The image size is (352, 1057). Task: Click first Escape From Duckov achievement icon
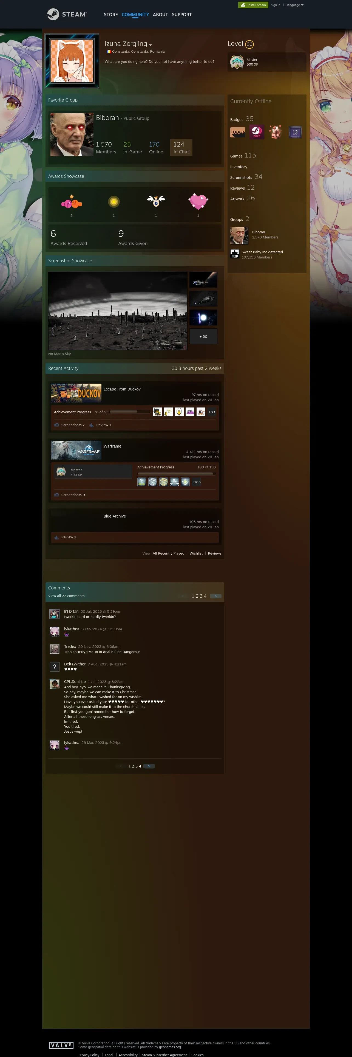[x=157, y=412]
